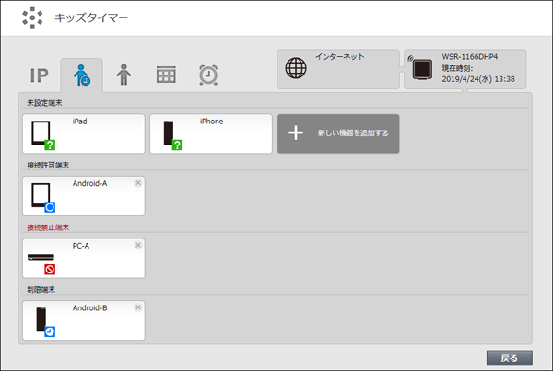Click the 未設定端末 section label
The width and height of the screenshot is (553, 371).
pyautogui.click(x=44, y=103)
